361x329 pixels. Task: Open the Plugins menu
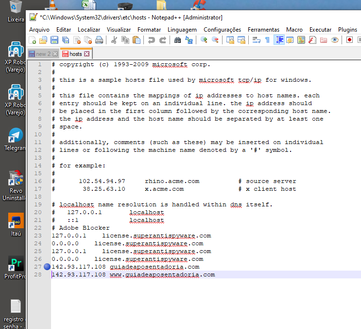347,30
